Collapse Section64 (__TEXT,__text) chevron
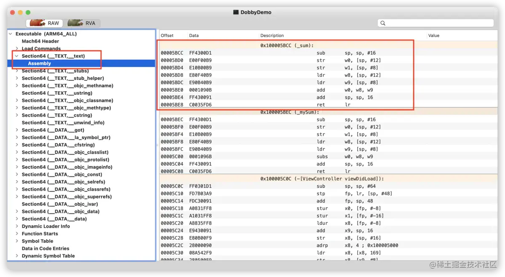 click(x=17, y=56)
